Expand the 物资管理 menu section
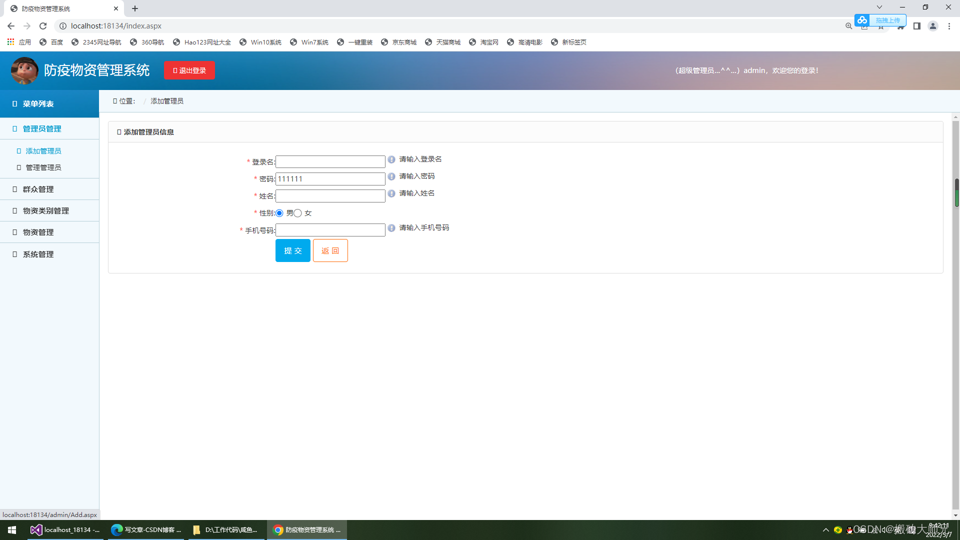 38,232
